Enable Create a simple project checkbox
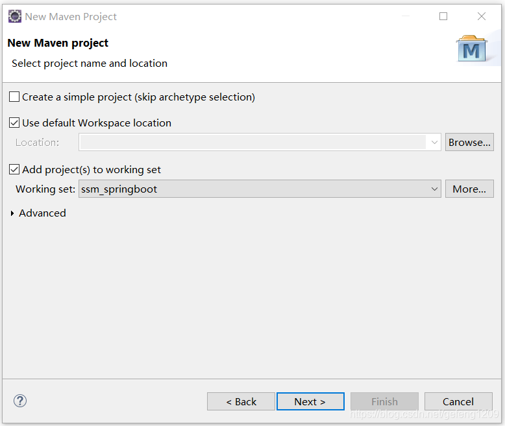 (14, 97)
